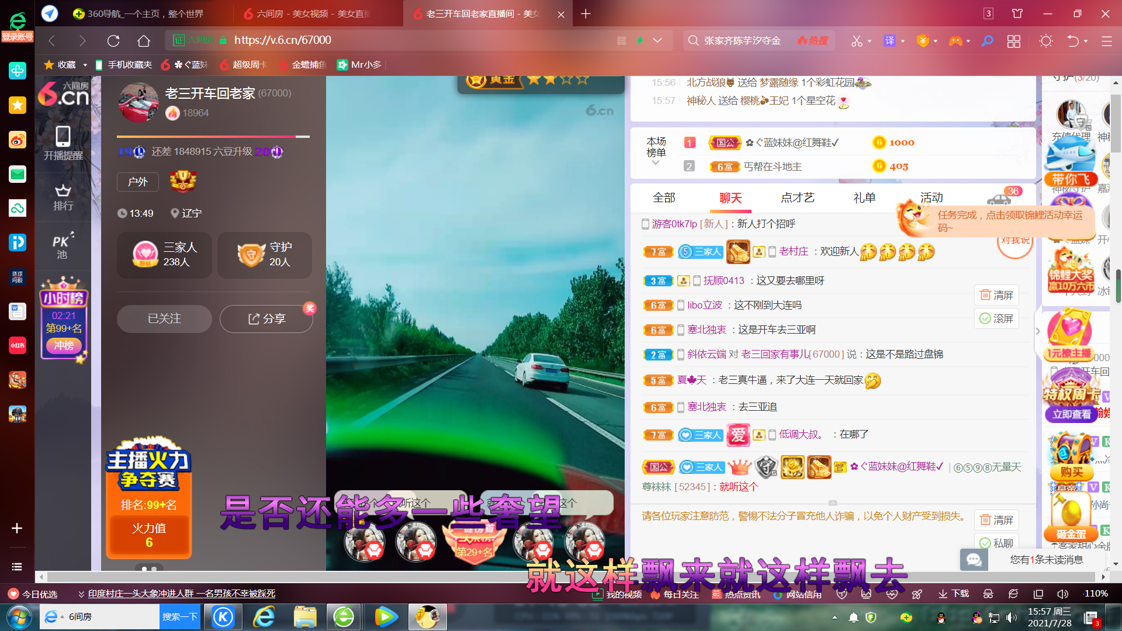
Task: Open the 三家人 fan group card
Action: pos(165,255)
